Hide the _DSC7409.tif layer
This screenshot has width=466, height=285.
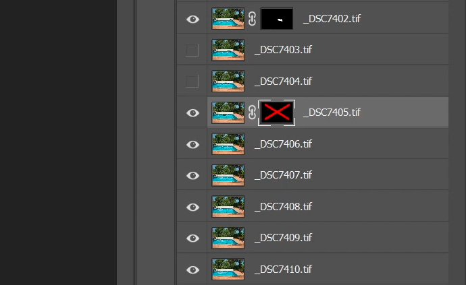[192, 238]
